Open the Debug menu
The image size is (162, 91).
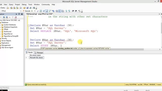coord(24,5)
